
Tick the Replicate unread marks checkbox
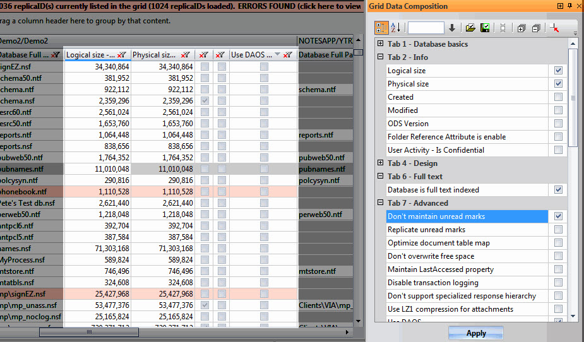coord(558,230)
